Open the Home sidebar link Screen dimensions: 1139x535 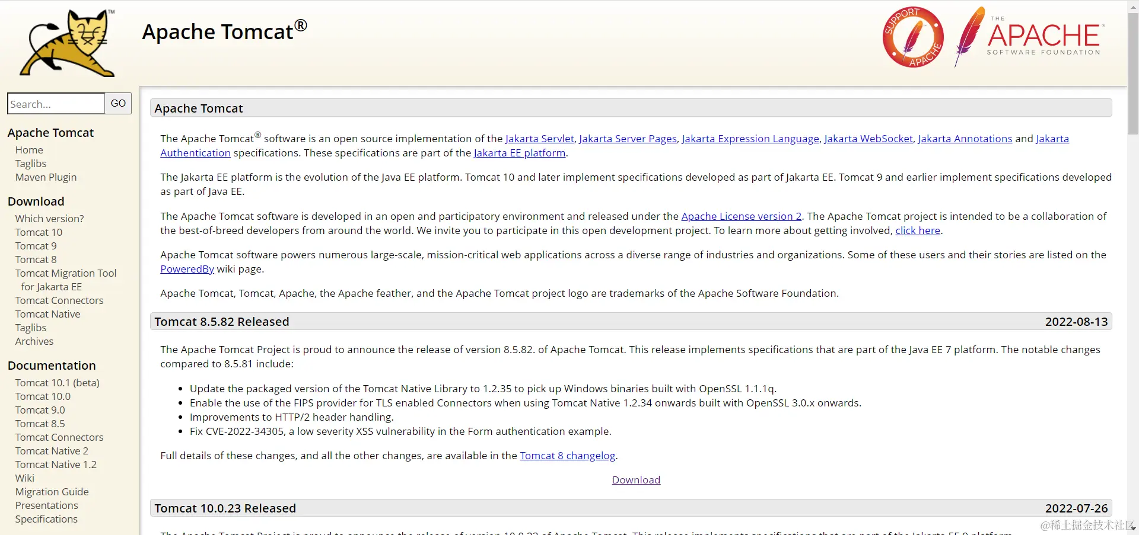(x=29, y=150)
